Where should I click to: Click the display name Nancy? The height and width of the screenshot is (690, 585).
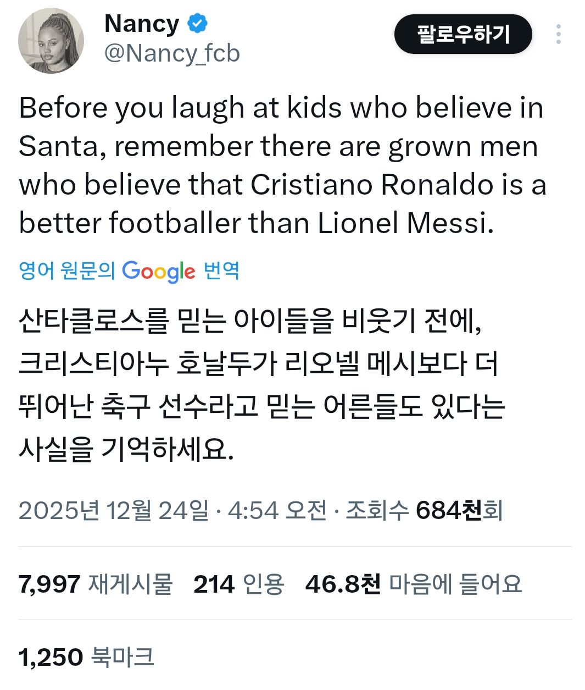(x=142, y=24)
